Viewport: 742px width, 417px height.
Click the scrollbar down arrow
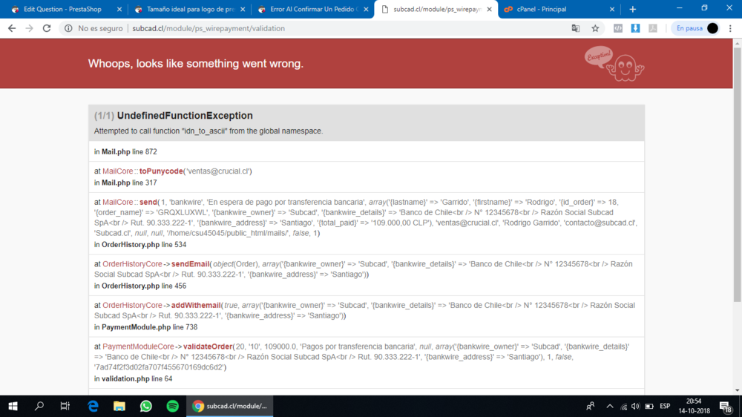[738, 390]
